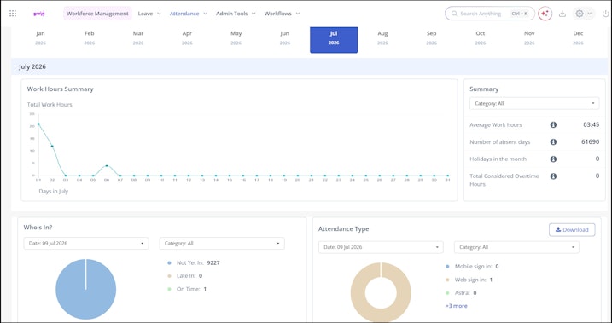
Task: Select May 2026 month tab
Action: pyautogui.click(x=236, y=37)
